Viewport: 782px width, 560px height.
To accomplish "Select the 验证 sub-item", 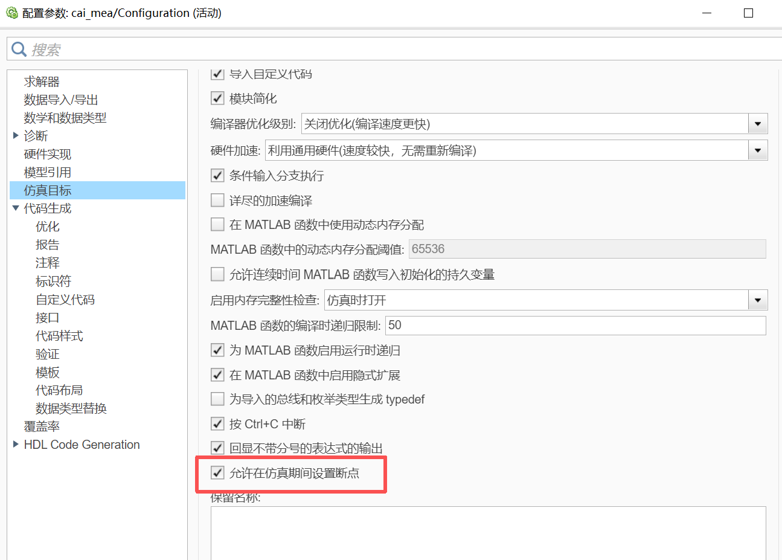I will (48, 354).
